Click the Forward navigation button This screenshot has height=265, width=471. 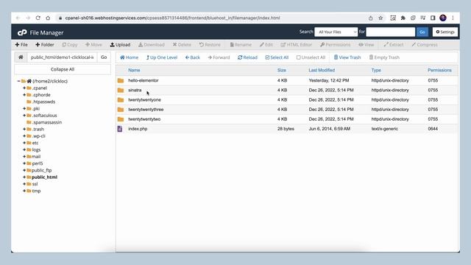click(219, 57)
